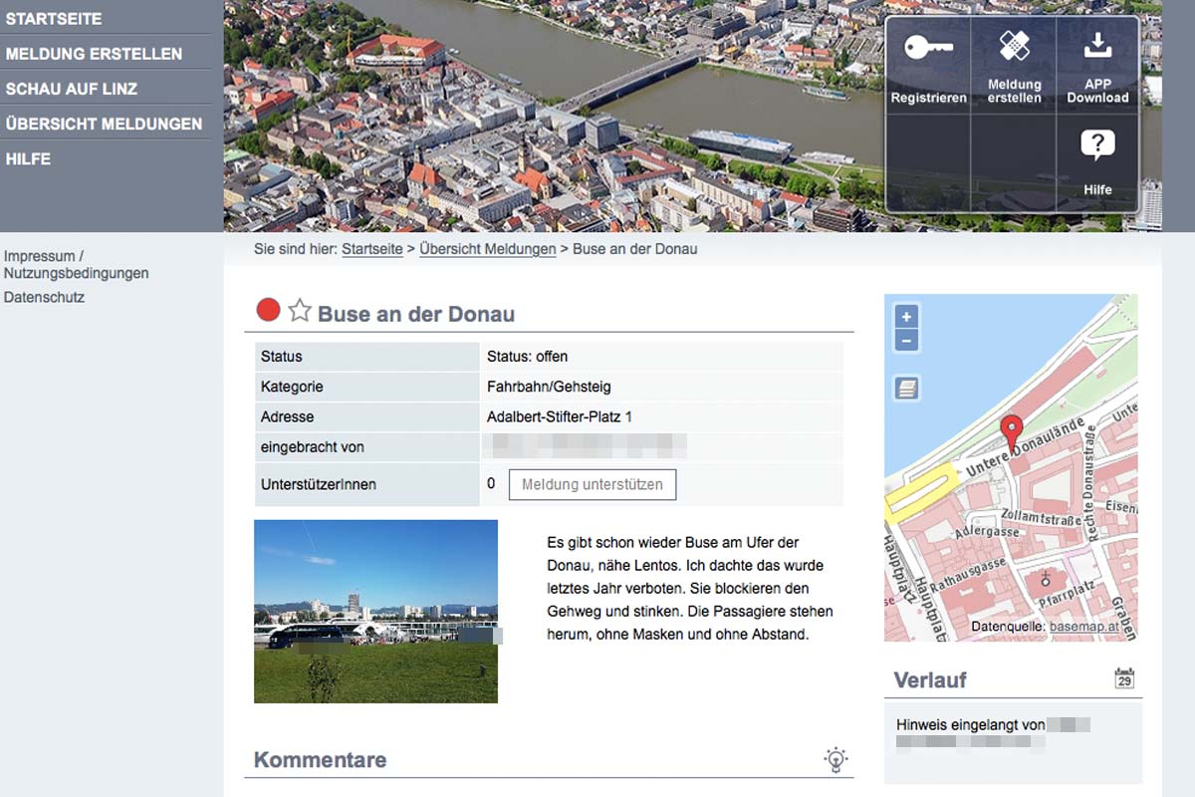Click the Verlauf calendar icon
Screen dimensions: 1195x797
pos(1124,679)
